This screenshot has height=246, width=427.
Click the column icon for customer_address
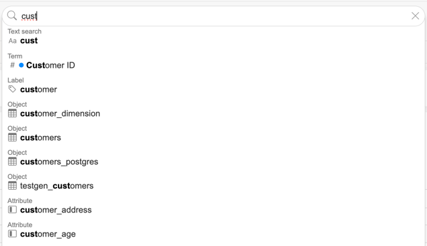(12, 210)
